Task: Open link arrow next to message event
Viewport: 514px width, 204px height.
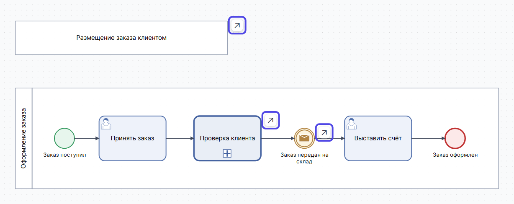Action: click(324, 132)
